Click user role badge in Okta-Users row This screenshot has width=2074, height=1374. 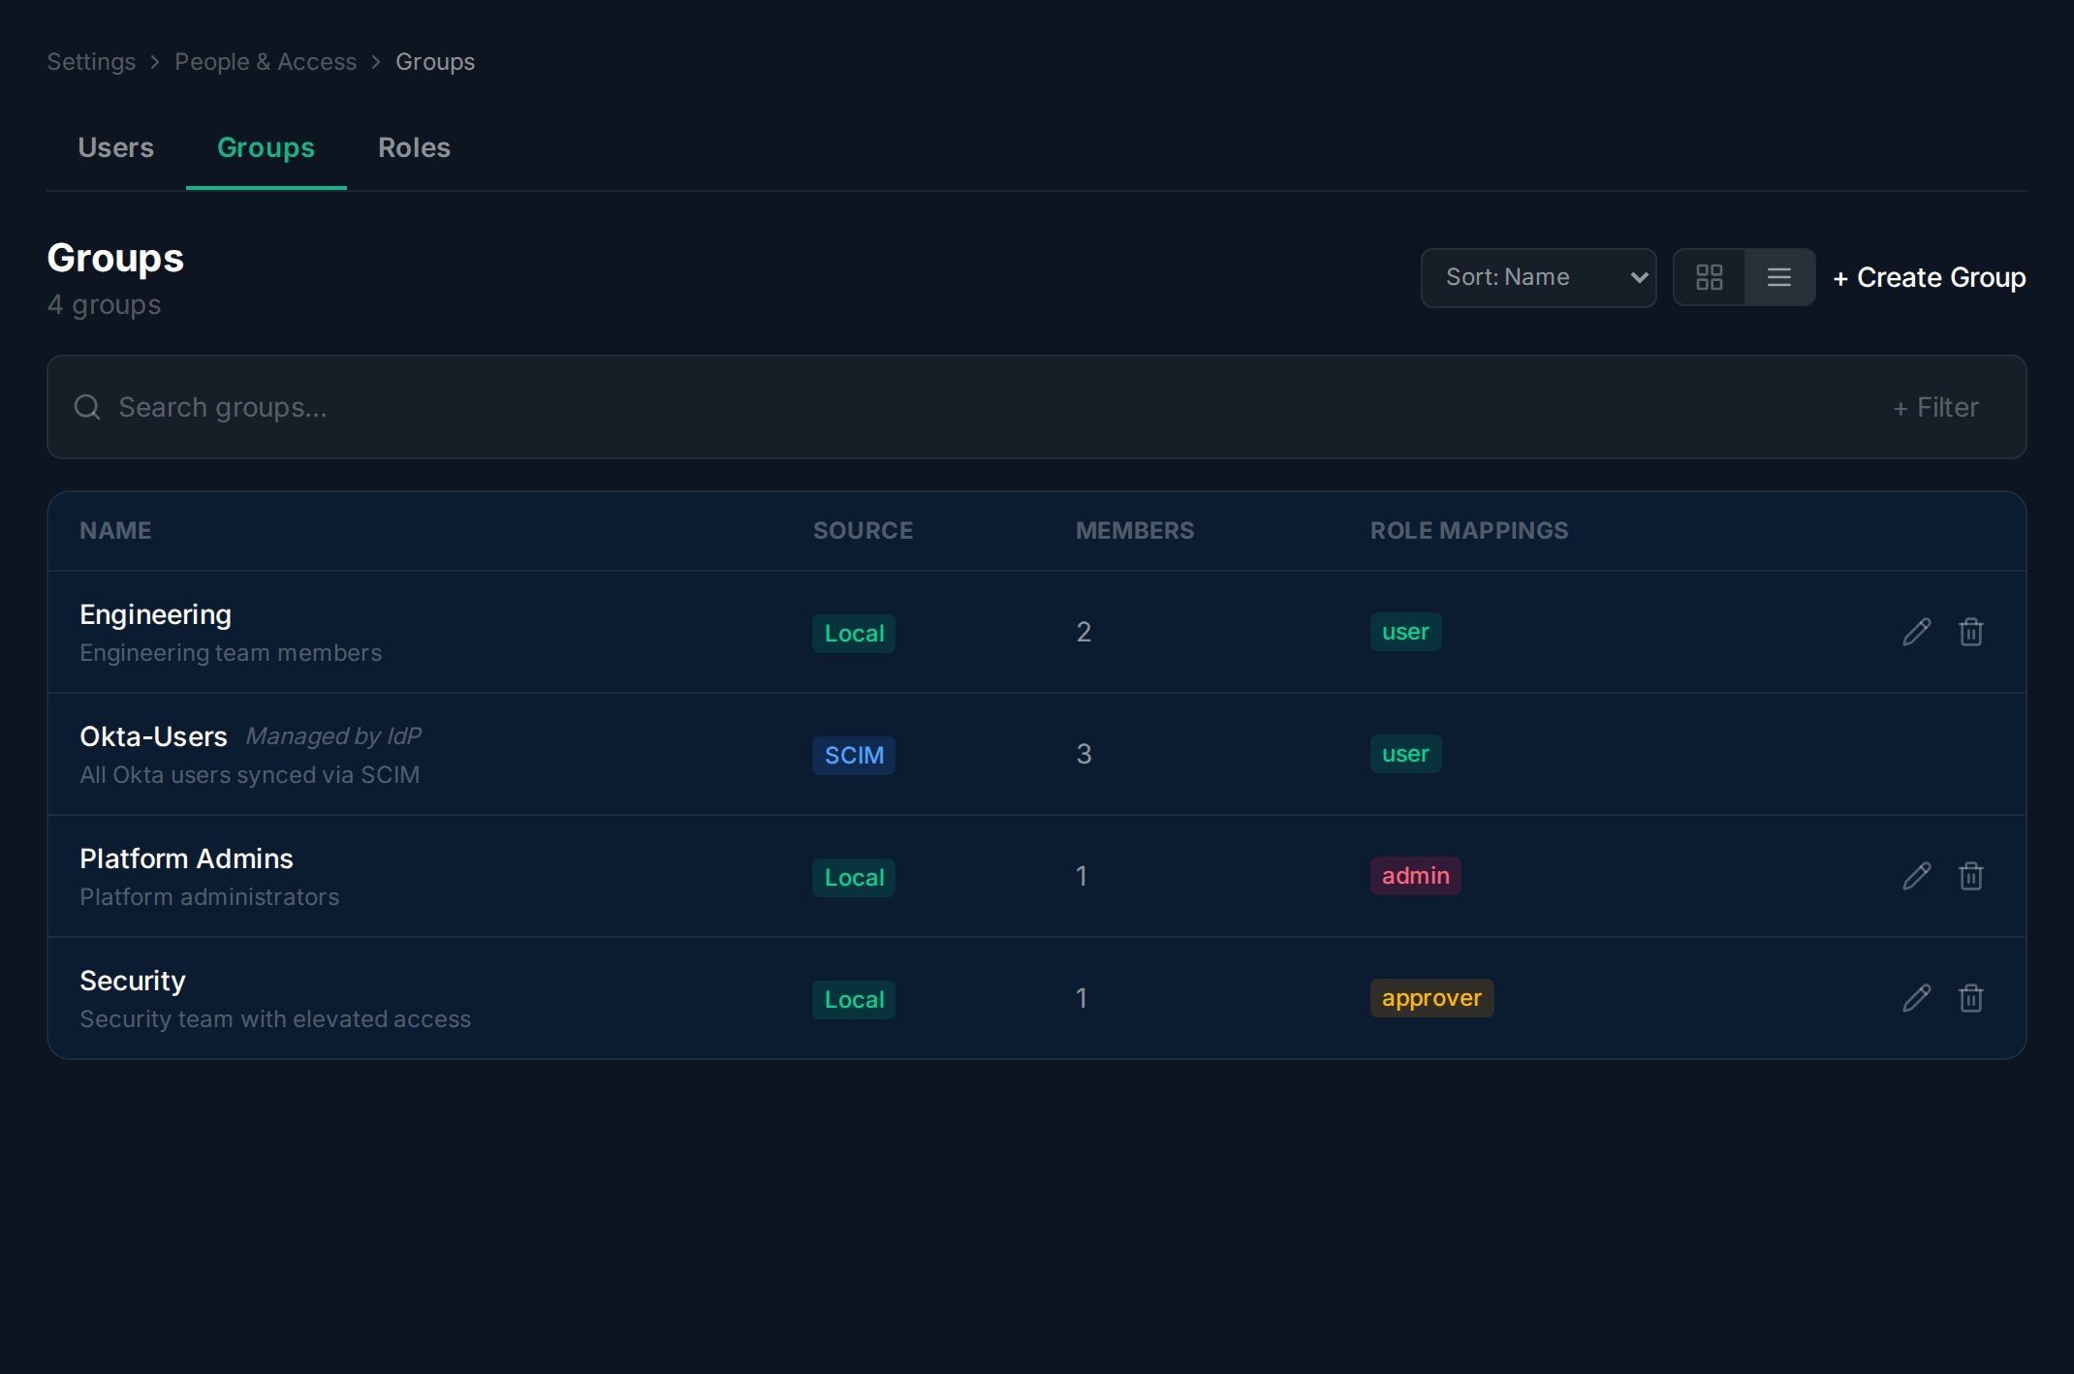point(1405,753)
